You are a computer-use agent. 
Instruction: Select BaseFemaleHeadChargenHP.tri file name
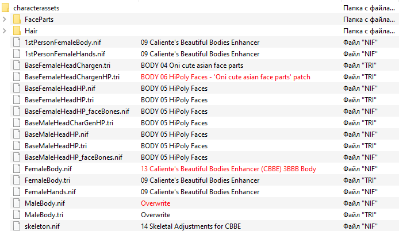point(72,77)
